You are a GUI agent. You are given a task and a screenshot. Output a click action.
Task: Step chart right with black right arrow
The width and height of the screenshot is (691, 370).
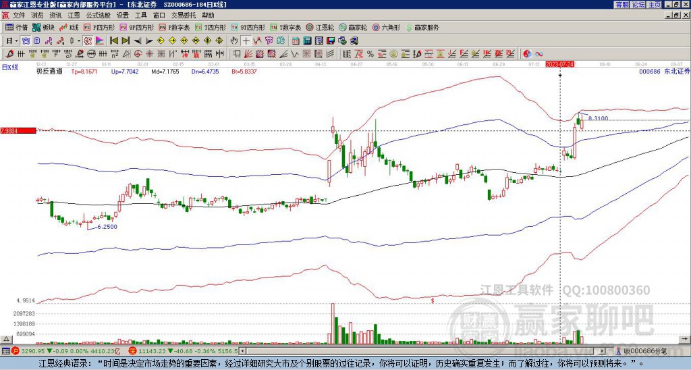click(149, 41)
